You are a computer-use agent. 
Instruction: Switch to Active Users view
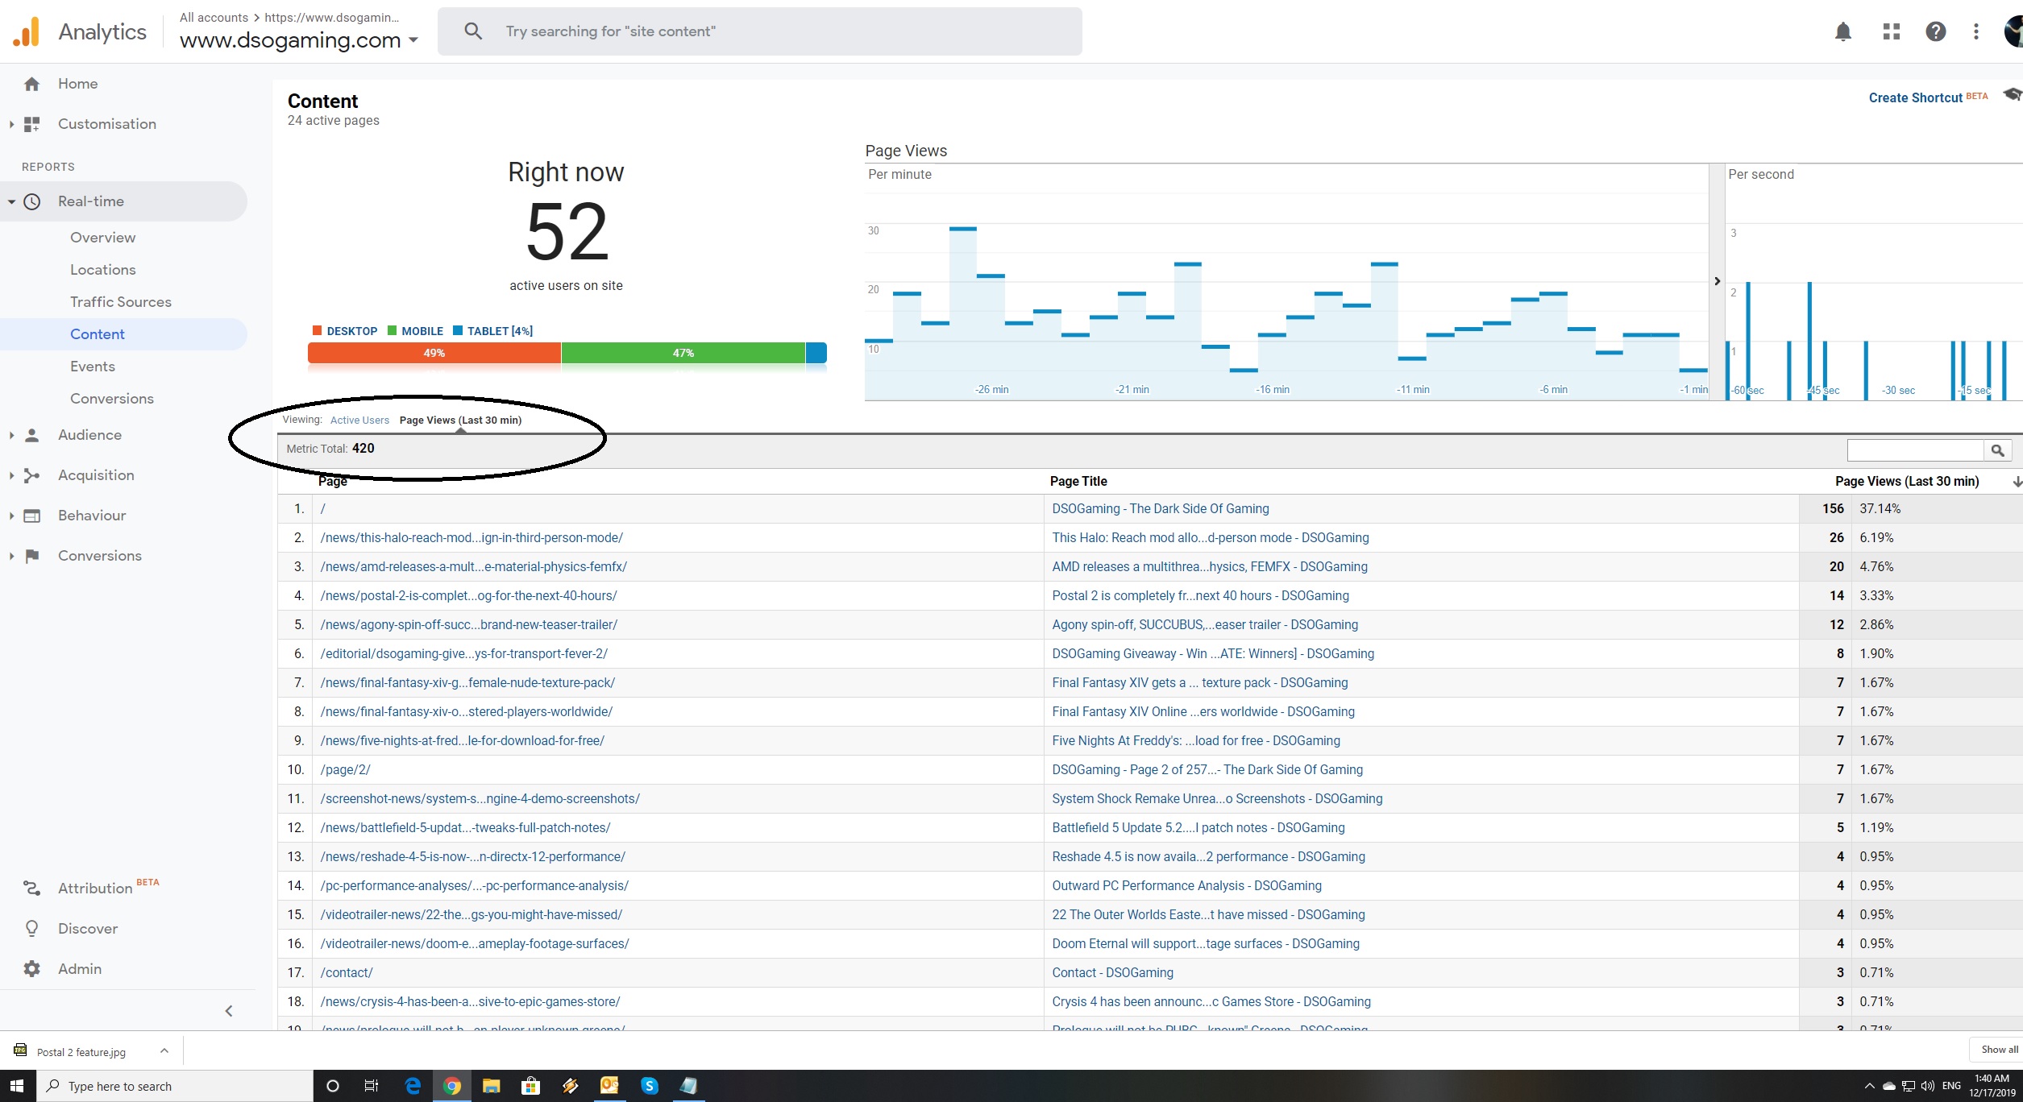coord(359,420)
